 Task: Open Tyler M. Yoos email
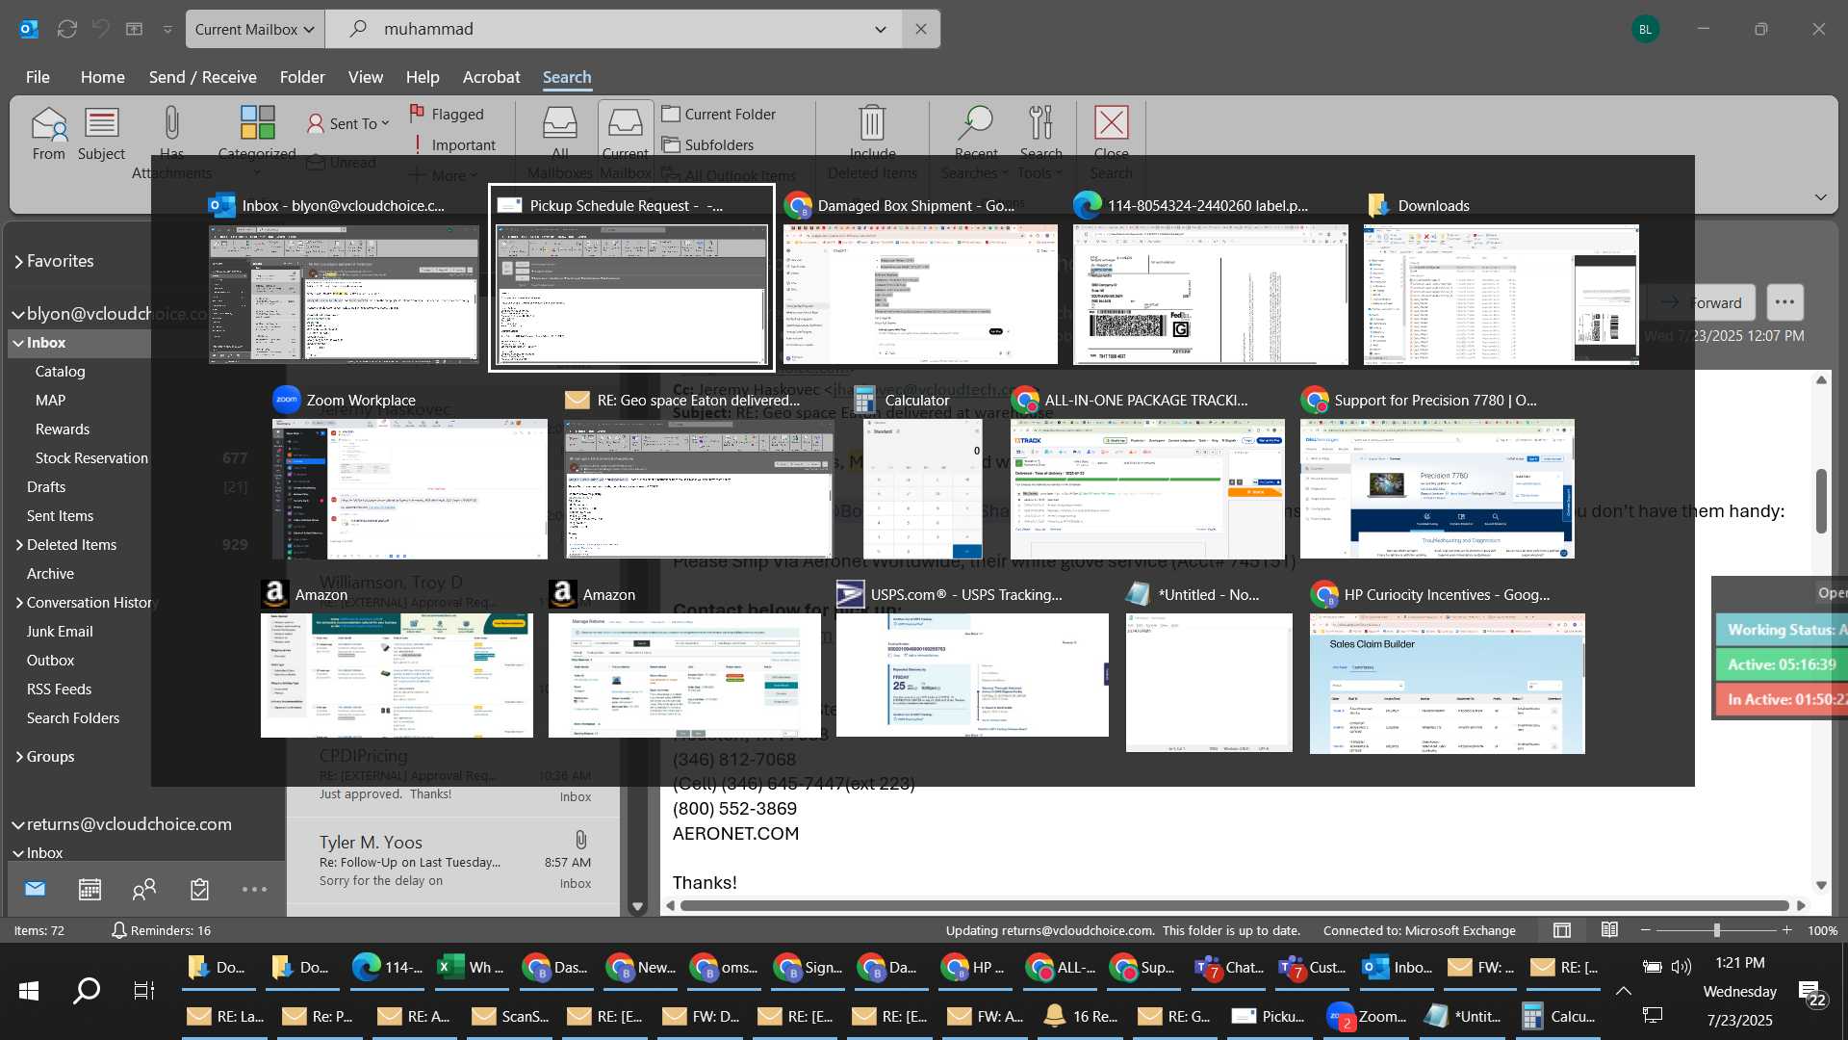pos(453,861)
